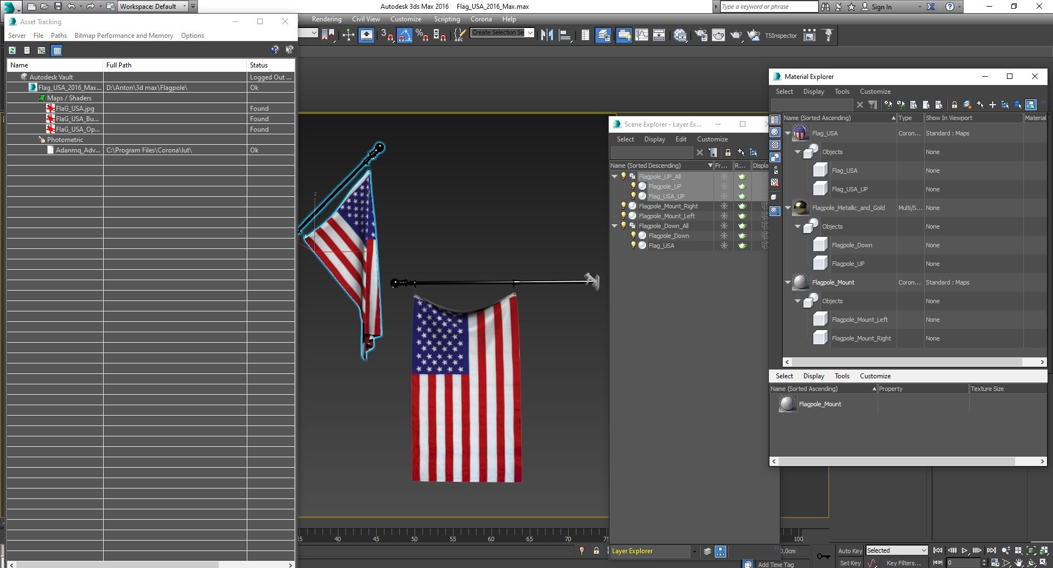Toggle Auto Key mode
Image resolution: width=1053 pixels, height=568 pixels.
(x=850, y=551)
